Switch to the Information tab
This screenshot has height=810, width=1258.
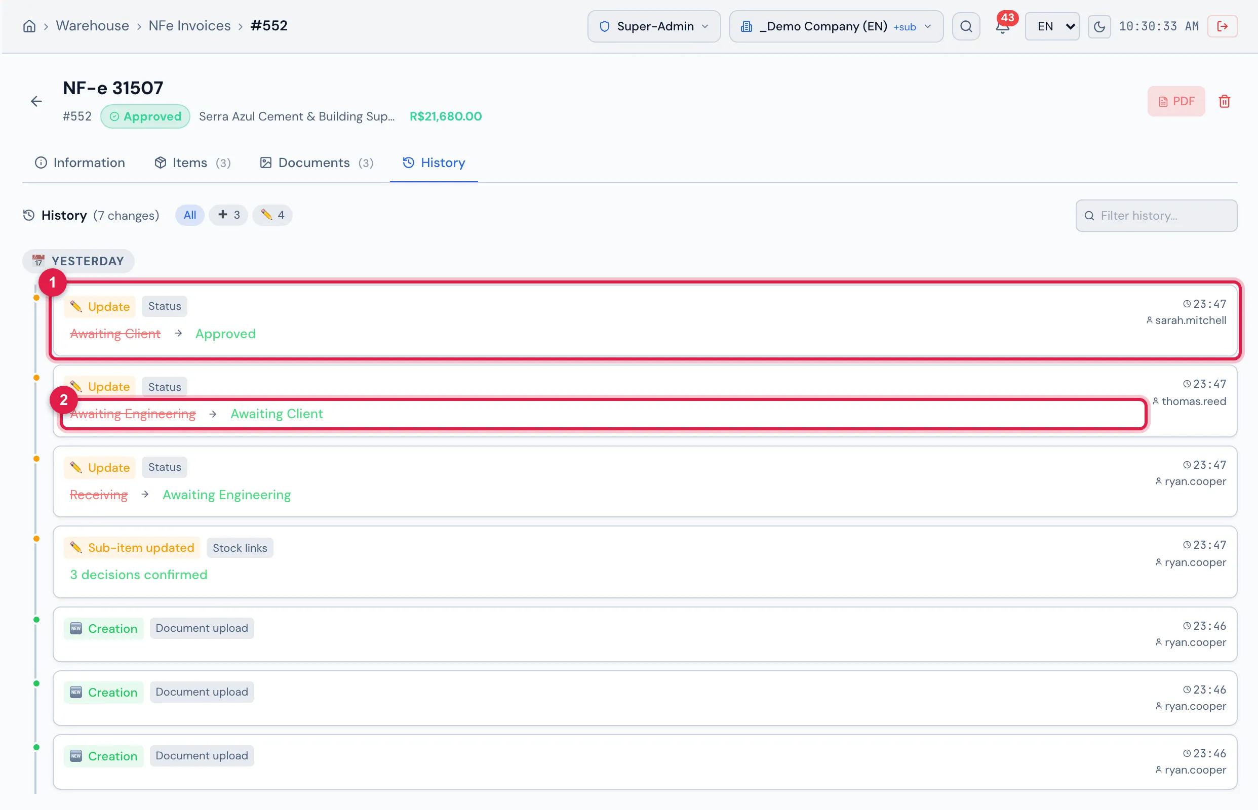(x=80, y=163)
